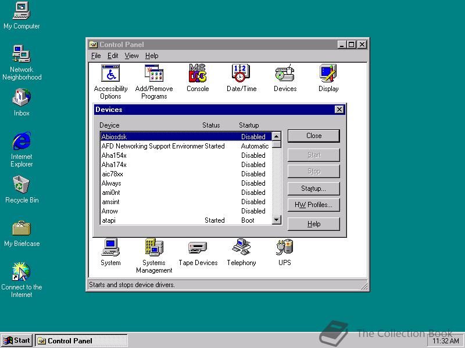Open the Display icon
This screenshot has height=348, width=465.
click(328, 78)
